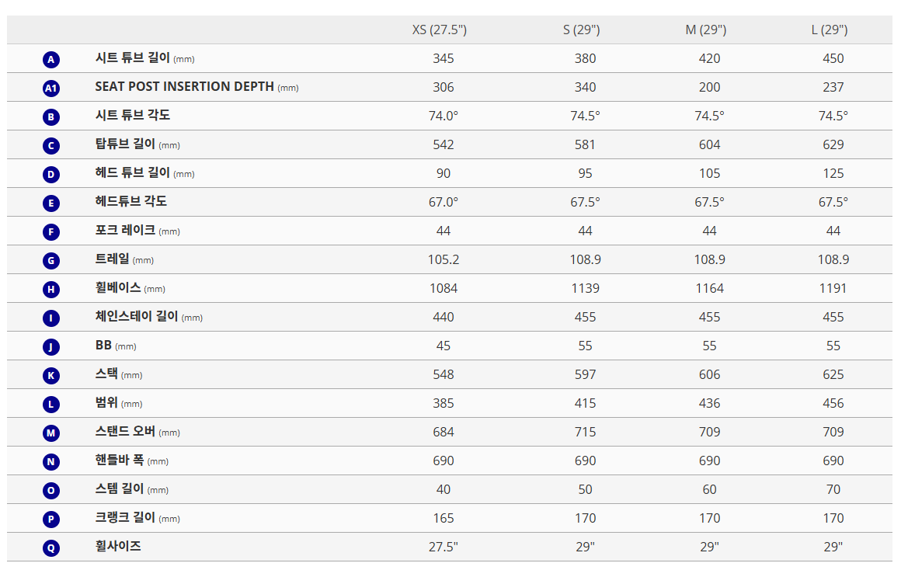Select the 1084 wheelbase value for XS
The height and width of the screenshot is (577, 901).
click(x=444, y=289)
